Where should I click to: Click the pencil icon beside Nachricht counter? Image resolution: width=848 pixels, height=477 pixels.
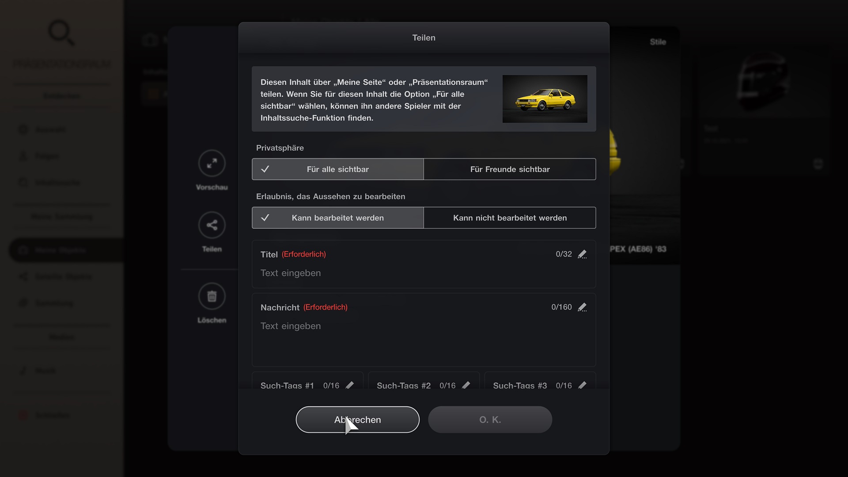click(x=582, y=307)
